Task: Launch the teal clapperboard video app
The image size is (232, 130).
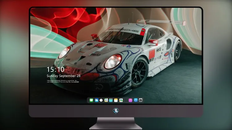Action: [111, 100]
